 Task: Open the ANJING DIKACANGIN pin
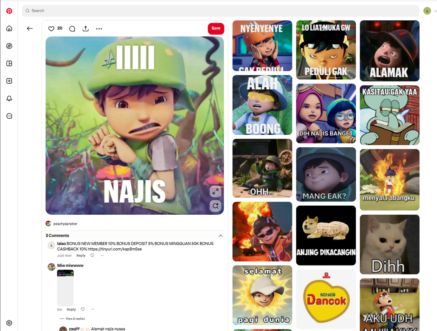pyautogui.click(x=326, y=235)
